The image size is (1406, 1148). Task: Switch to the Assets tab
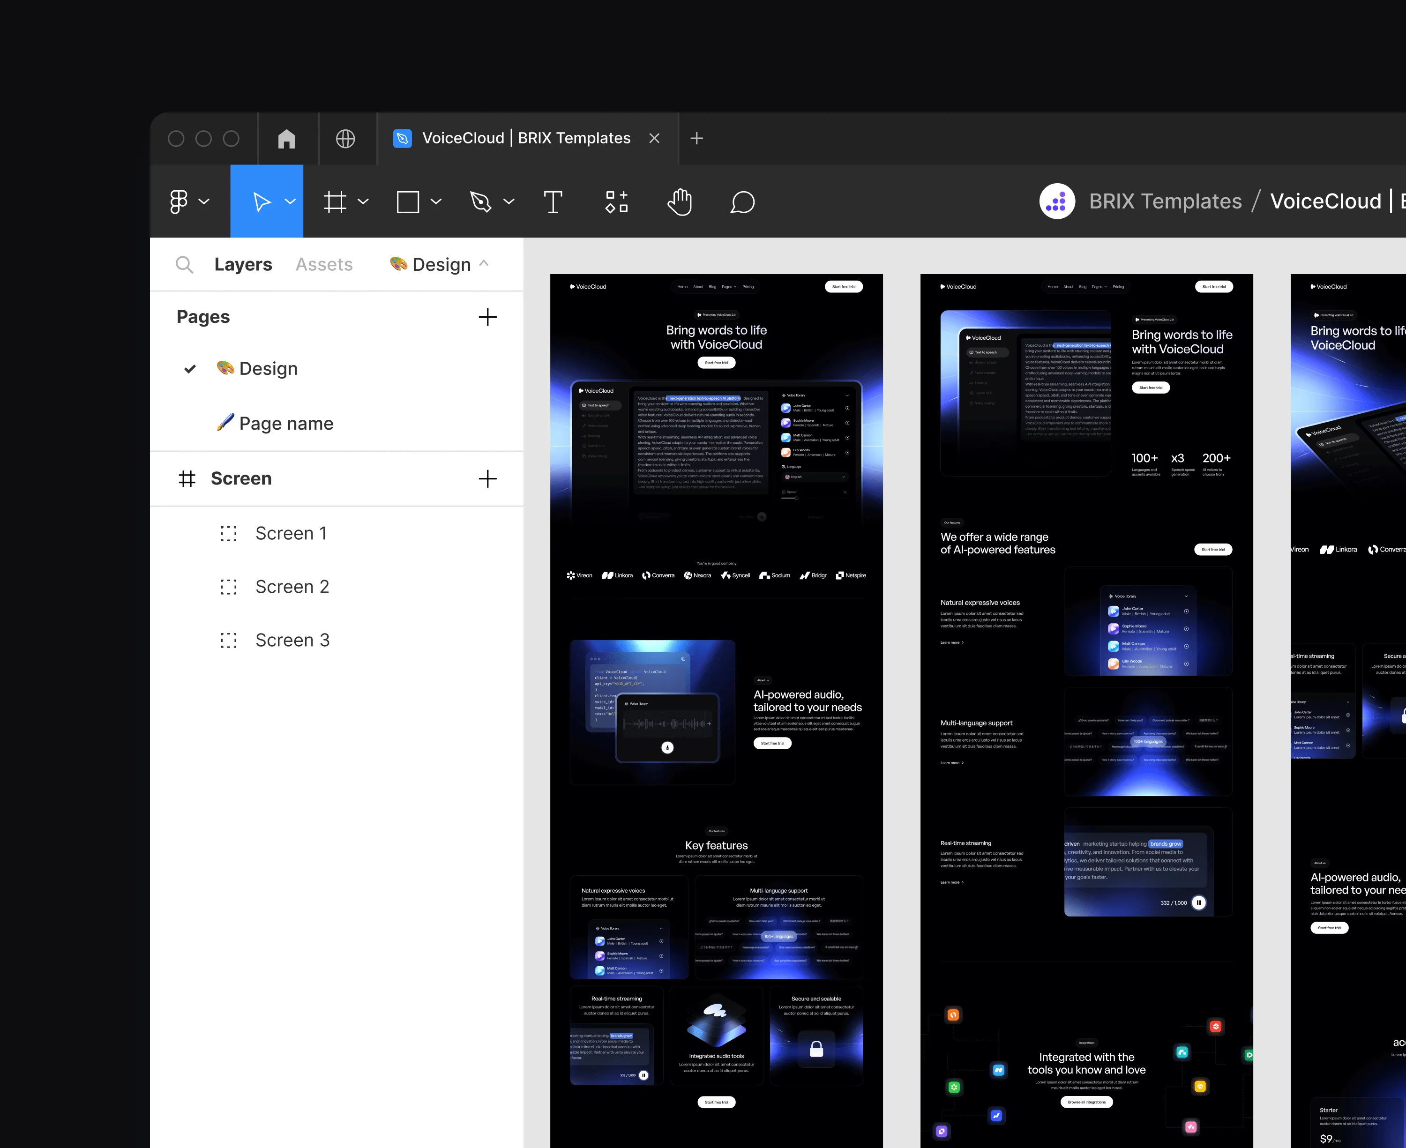pyautogui.click(x=323, y=264)
